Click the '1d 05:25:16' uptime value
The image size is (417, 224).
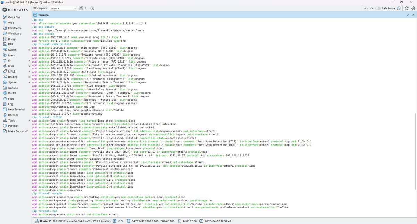[190, 221]
